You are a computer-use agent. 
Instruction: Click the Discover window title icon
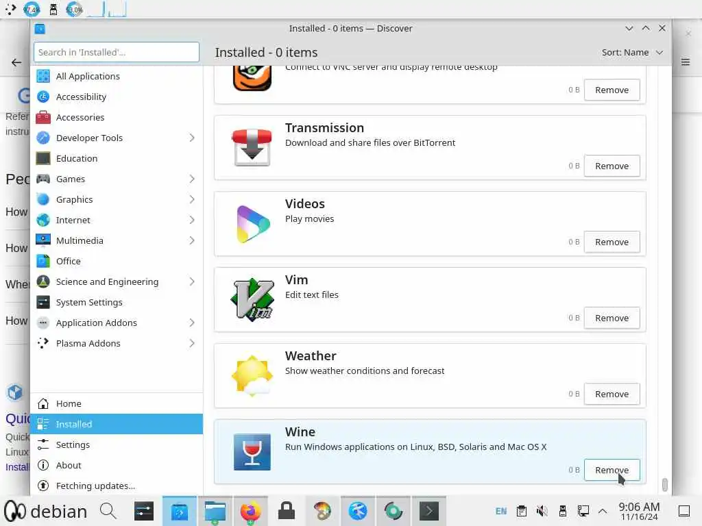(x=40, y=29)
